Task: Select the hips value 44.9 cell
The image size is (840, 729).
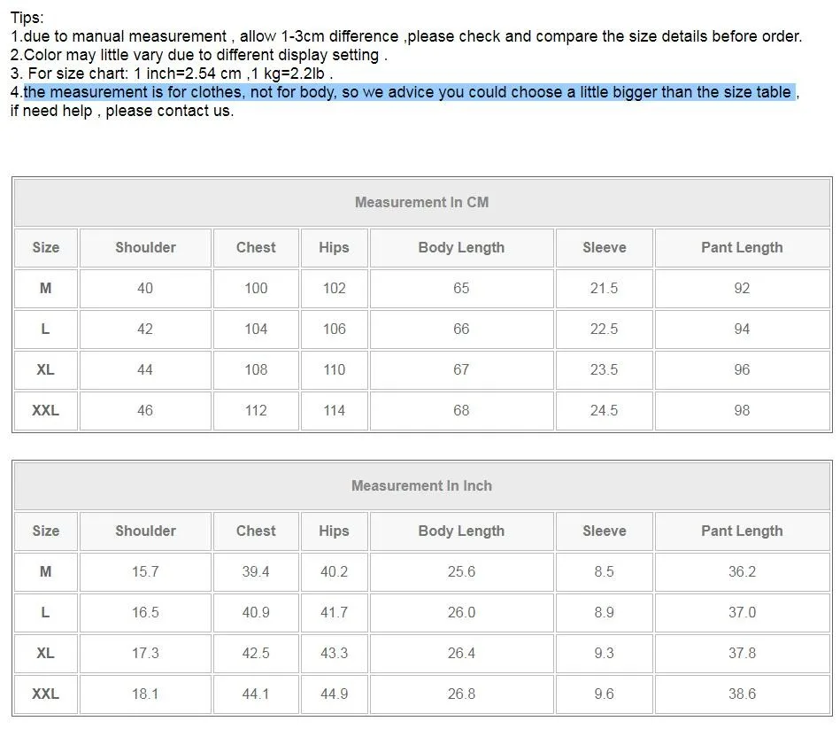Action: (x=334, y=694)
